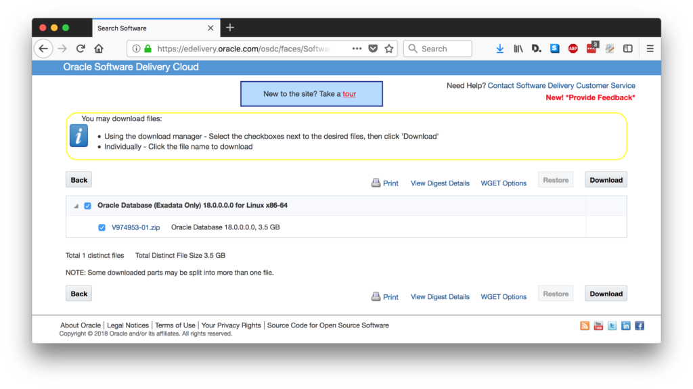Open the Library bookshelf icon
The image size is (693, 389).
(x=518, y=49)
